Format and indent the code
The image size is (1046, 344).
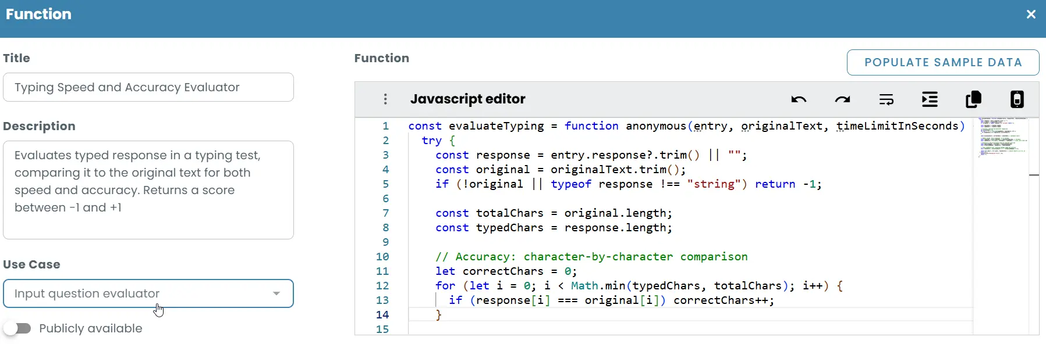[930, 99]
